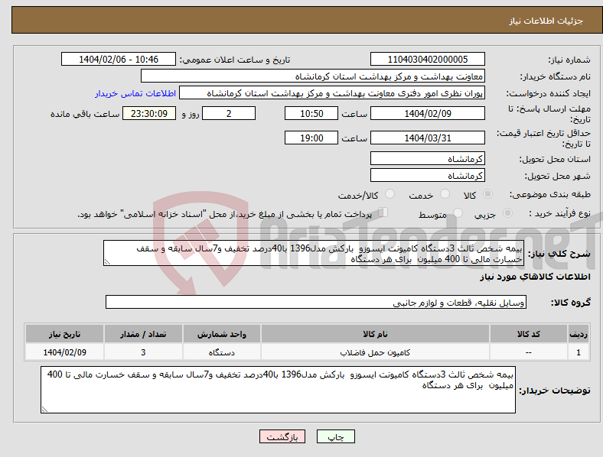Click the کد کالا column header
Screen dimensions: 603x457
(x=529, y=334)
